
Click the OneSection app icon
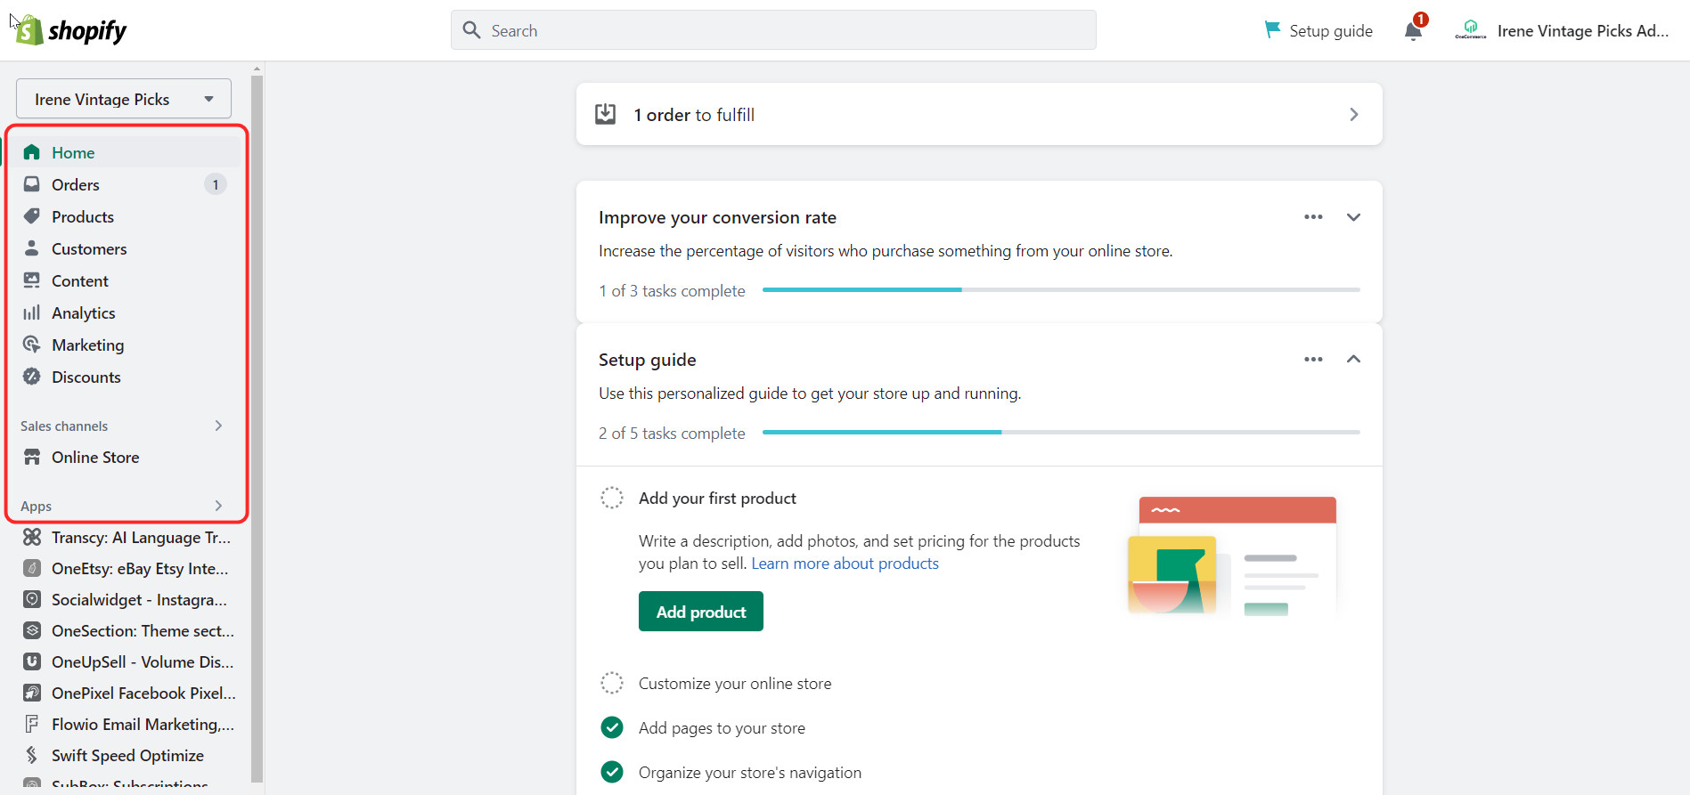point(32,630)
